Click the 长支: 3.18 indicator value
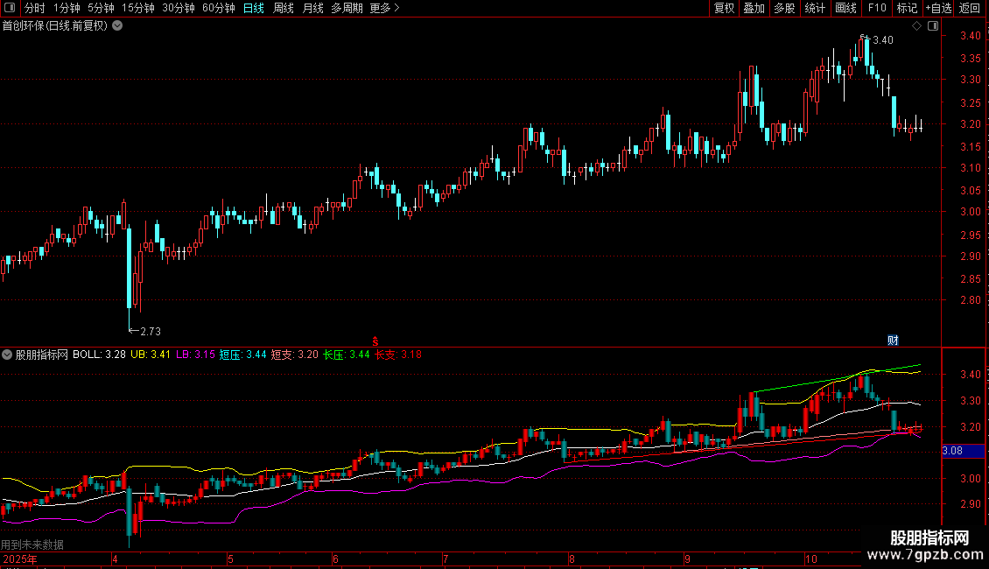This screenshot has height=569, width=989. click(398, 355)
